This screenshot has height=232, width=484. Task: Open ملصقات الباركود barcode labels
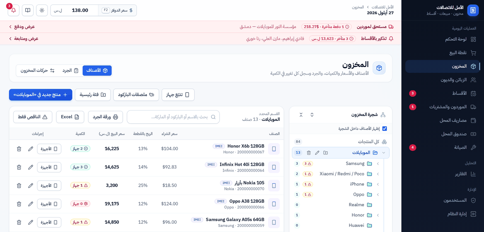click(136, 95)
